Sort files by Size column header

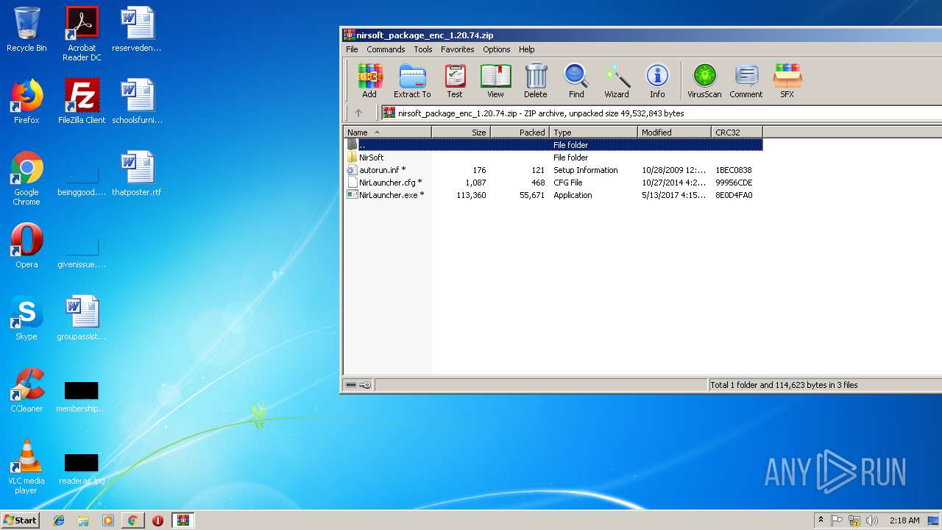(x=461, y=132)
